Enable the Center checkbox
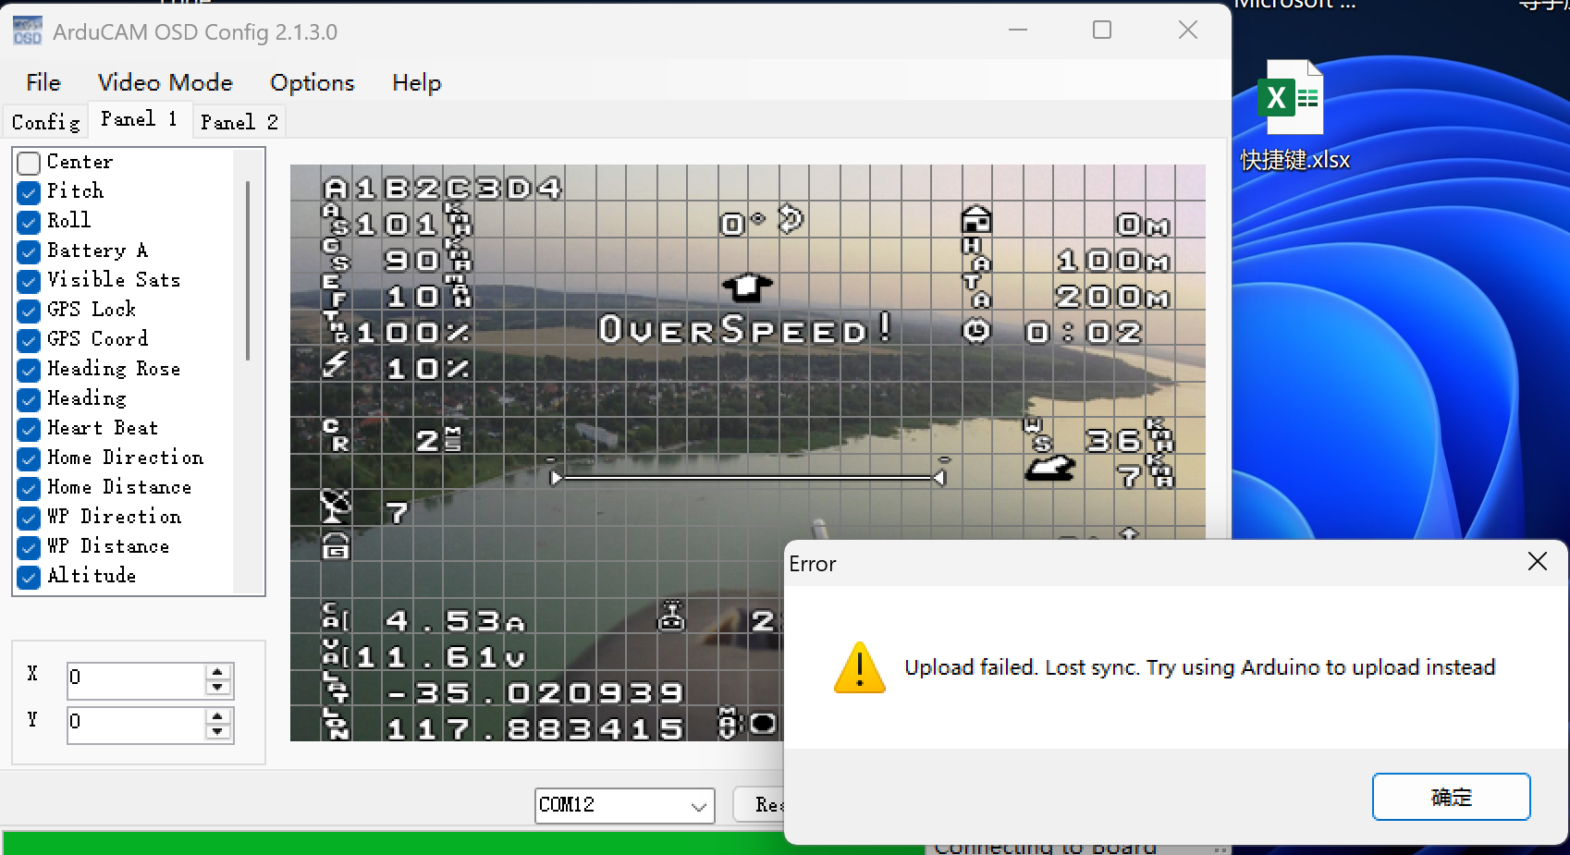 click(x=29, y=164)
